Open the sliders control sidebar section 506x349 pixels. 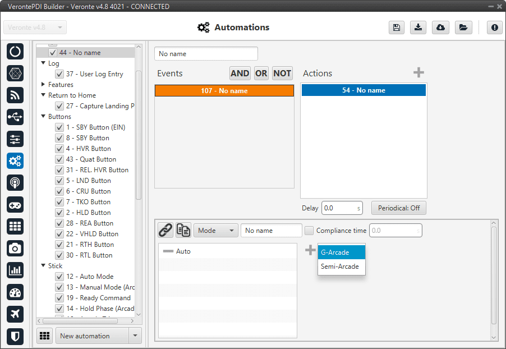[x=15, y=139]
